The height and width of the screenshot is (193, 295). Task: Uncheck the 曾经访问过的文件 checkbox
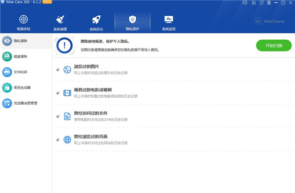(x=58, y=116)
